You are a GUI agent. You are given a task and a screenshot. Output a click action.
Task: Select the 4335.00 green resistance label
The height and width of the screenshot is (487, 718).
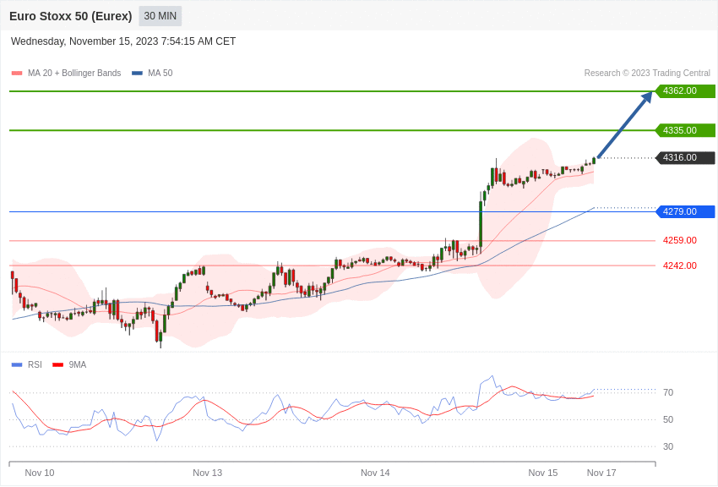pyautogui.click(x=685, y=130)
